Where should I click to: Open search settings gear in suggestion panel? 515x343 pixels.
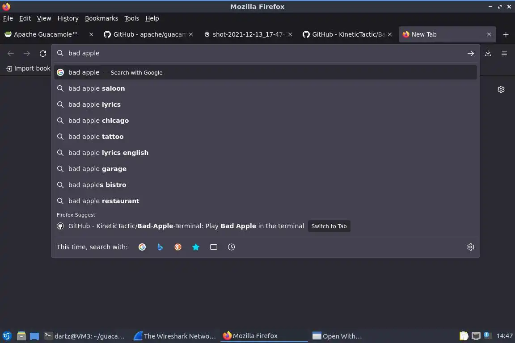470,247
